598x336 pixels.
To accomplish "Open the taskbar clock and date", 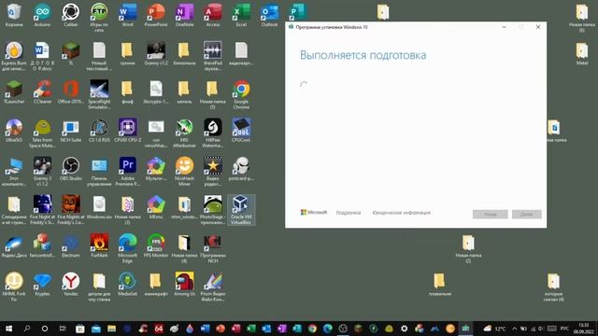I will click(x=583, y=329).
